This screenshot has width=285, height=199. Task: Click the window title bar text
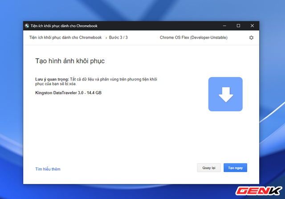point(64,26)
